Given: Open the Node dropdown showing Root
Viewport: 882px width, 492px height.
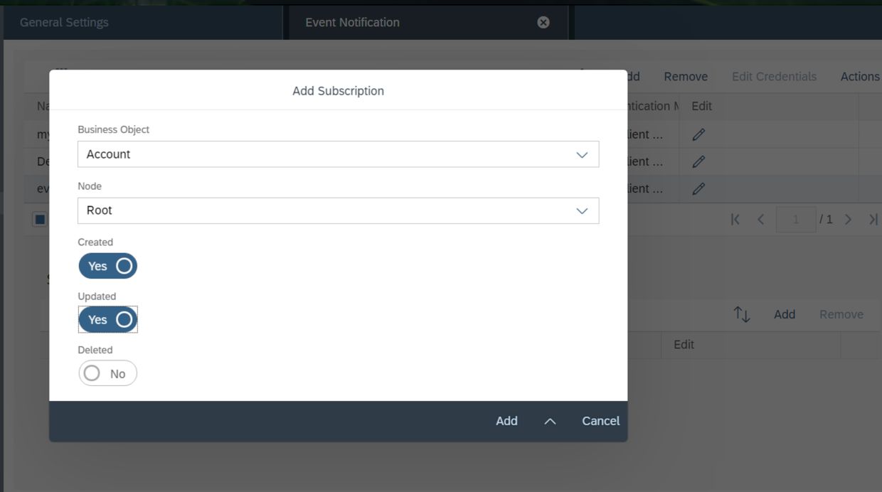Looking at the screenshot, I should point(339,210).
